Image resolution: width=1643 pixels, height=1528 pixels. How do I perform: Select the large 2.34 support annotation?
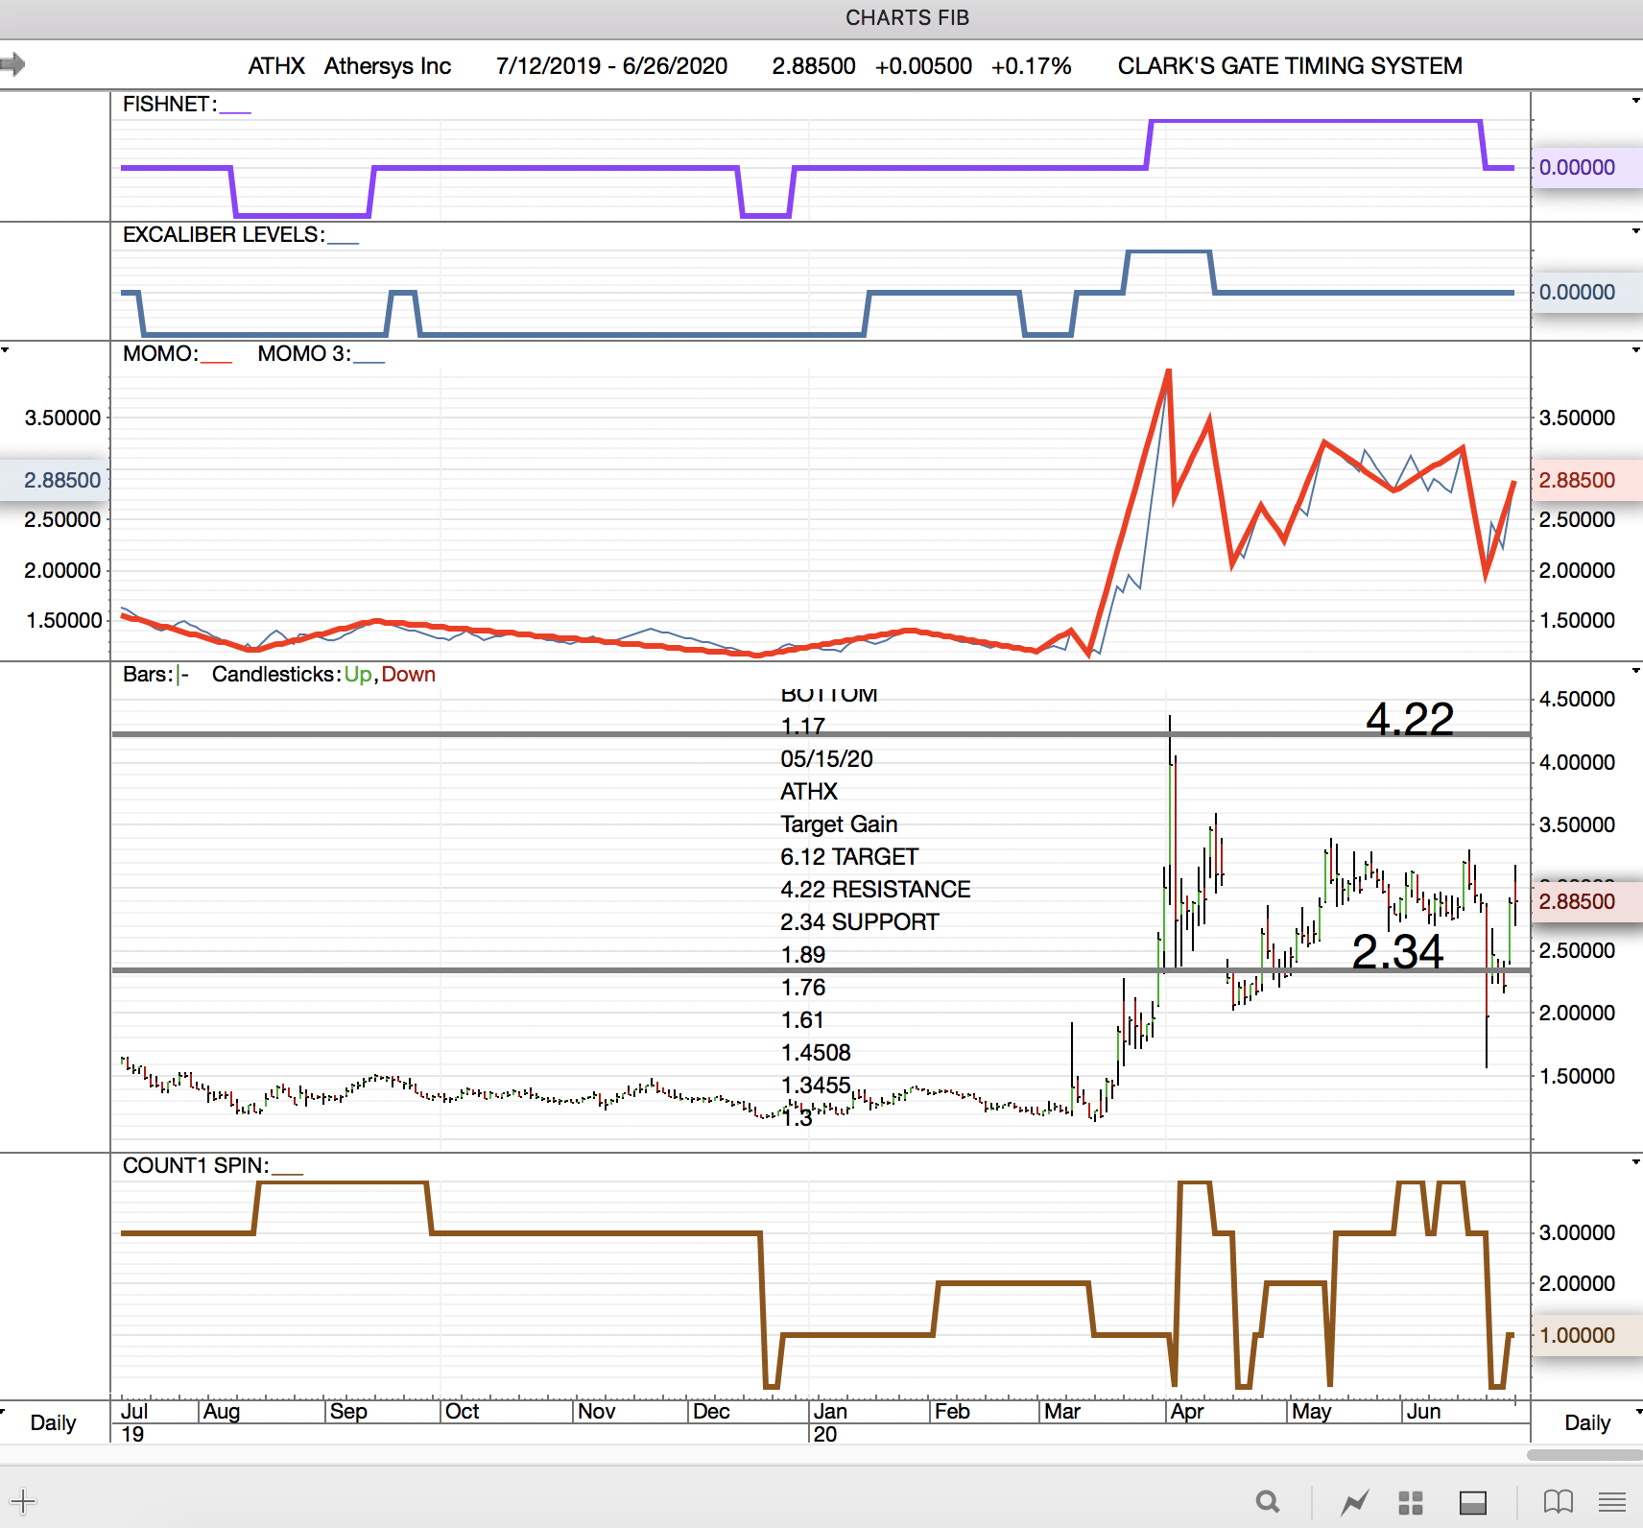coord(1397,952)
